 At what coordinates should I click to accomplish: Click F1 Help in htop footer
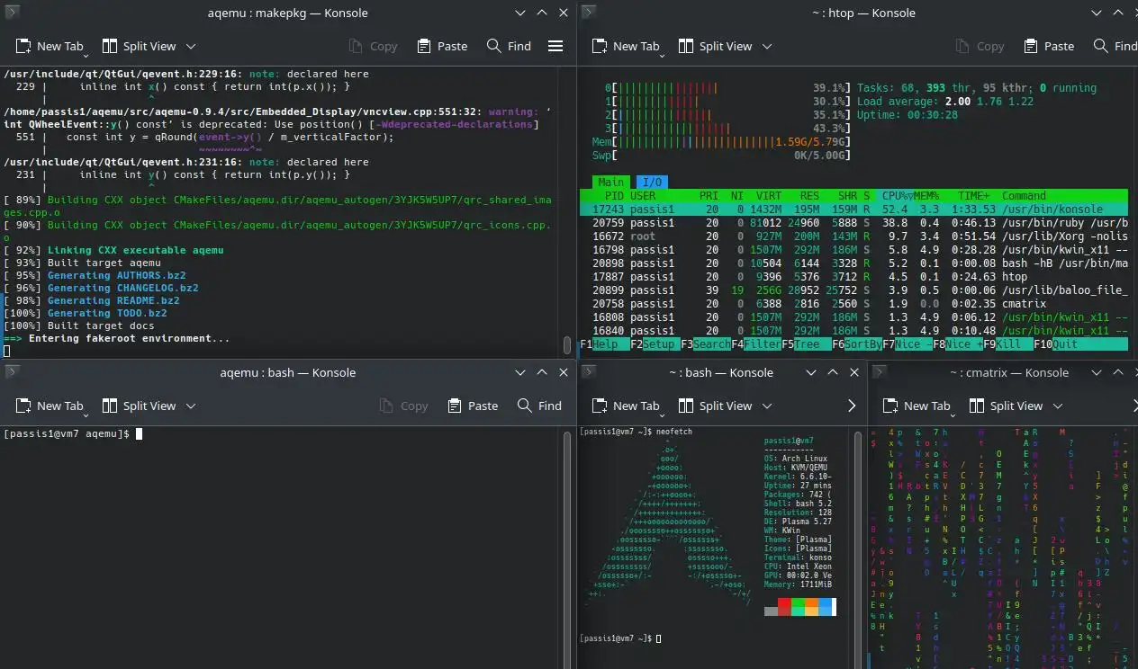(605, 343)
